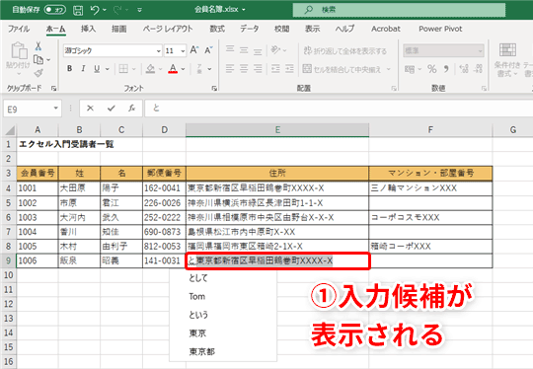The image size is (533, 369).
Task: Click the formula bar input area
Action: point(339,109)
